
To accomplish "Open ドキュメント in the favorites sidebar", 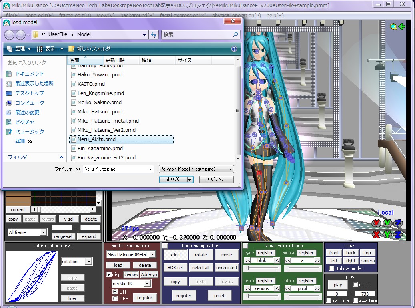I will tap(29, 74).
